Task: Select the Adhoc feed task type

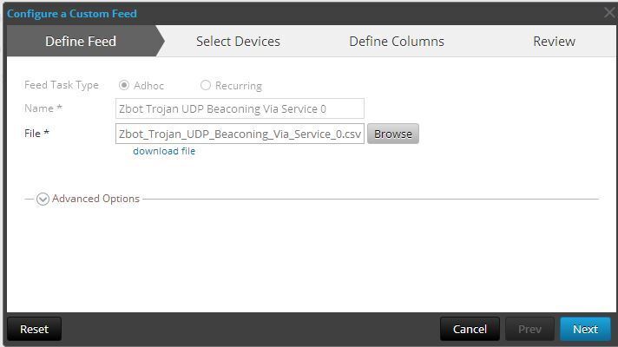Action: [x=124, y=86]
